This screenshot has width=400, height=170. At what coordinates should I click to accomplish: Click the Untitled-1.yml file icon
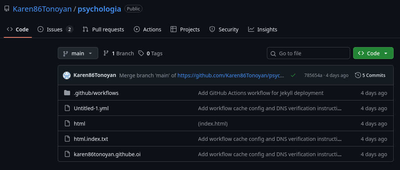pyautogui.click(x=67, y=108)
